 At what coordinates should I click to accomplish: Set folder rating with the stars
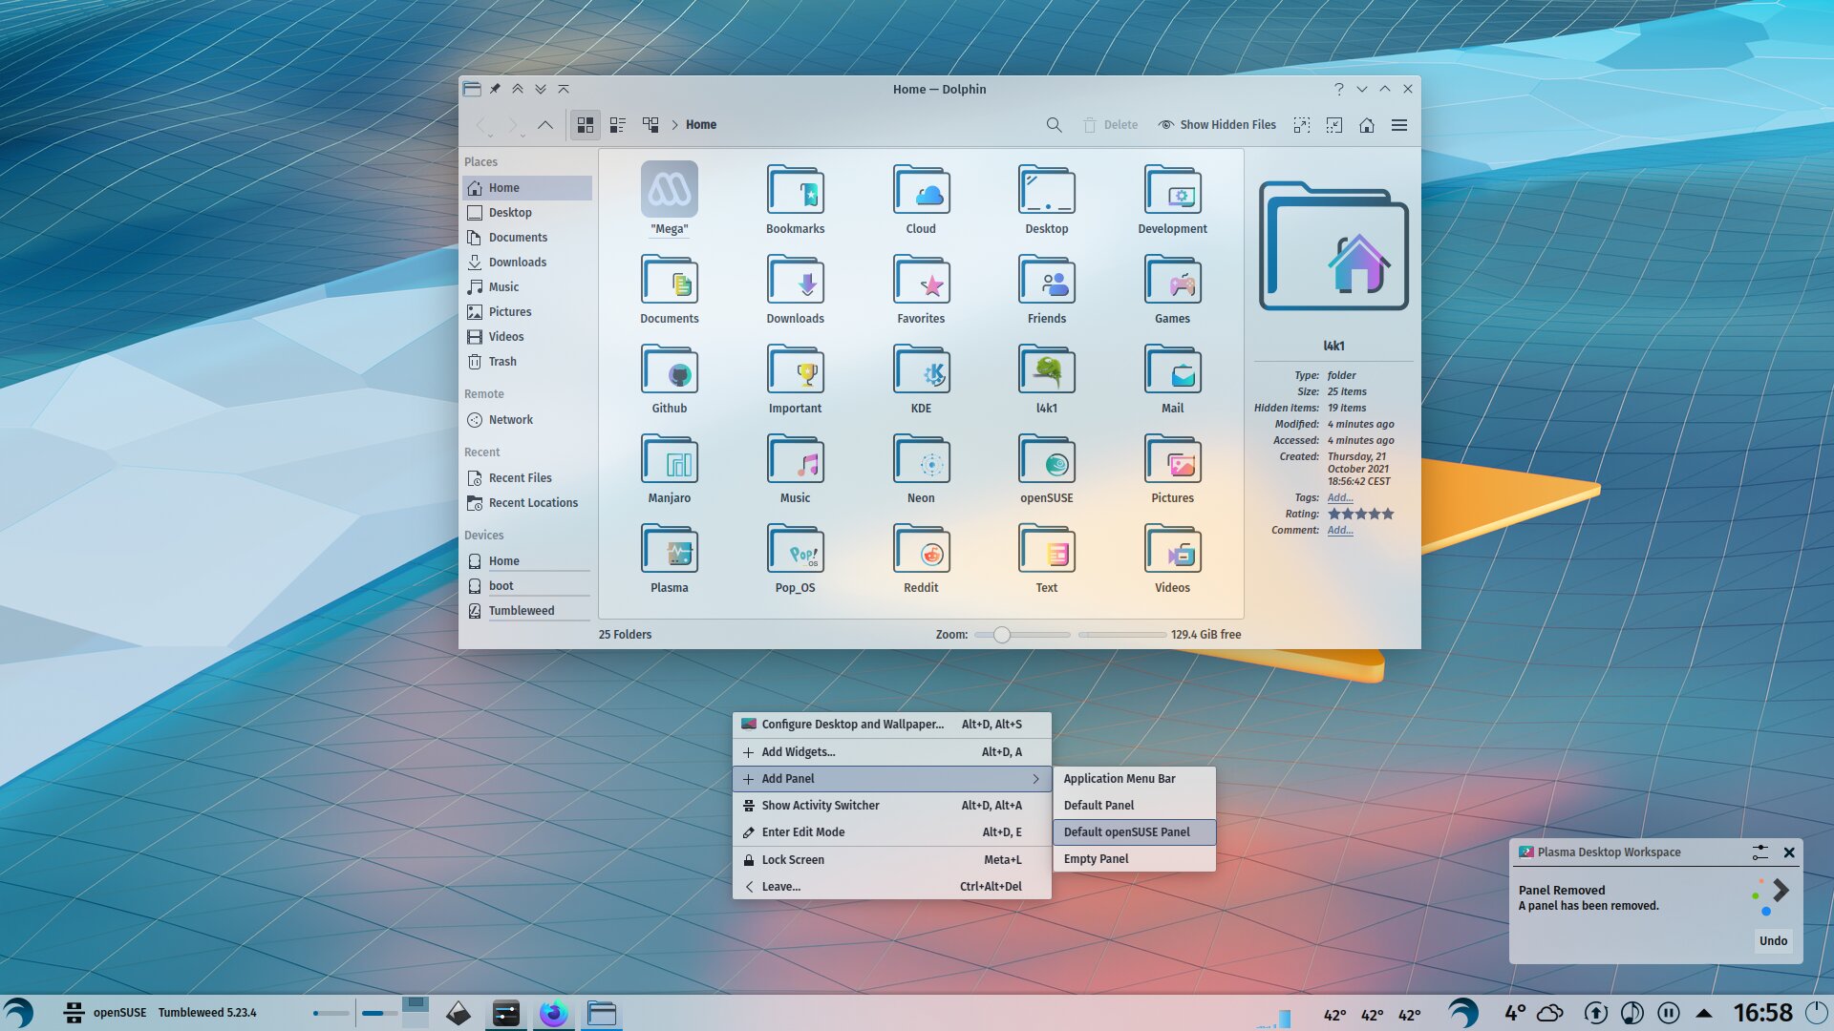pos(1360,514)
